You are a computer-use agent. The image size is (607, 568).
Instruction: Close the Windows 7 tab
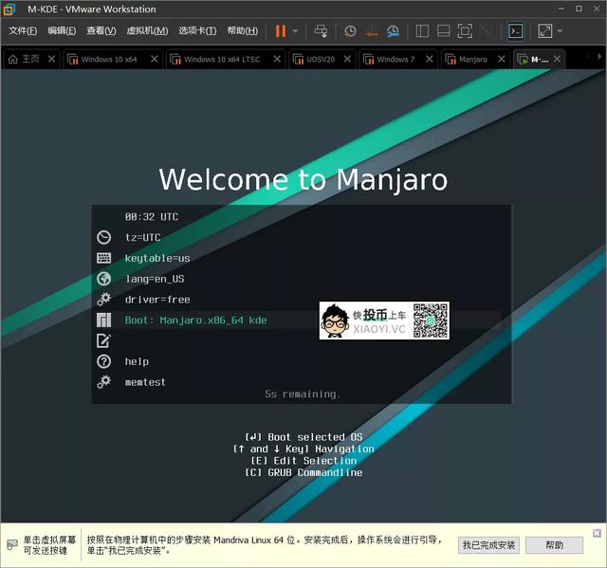(430, 59)
